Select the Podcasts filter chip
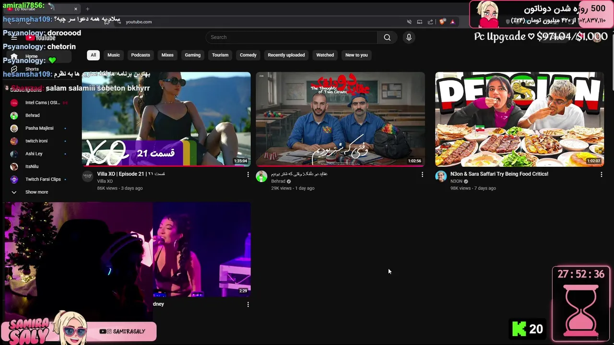Viewport: 614px width, 345px height. [141, 55]
